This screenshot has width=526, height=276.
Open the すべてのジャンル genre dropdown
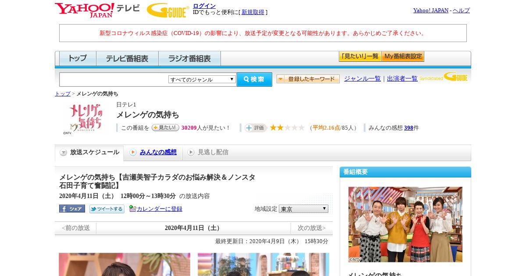[202, 79]
